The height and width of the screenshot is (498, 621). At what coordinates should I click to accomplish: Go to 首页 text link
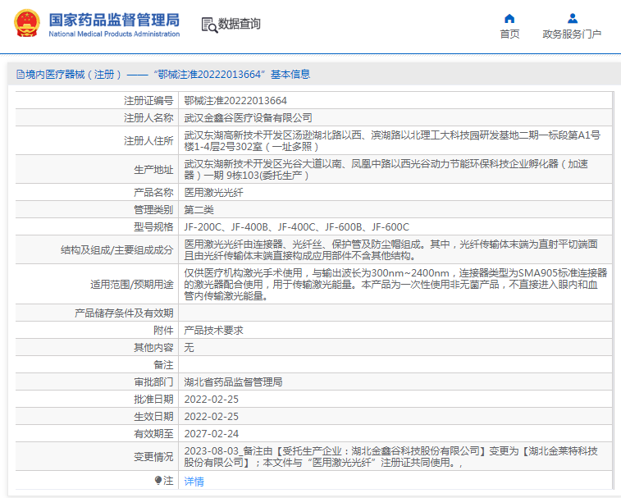point(509,34)
